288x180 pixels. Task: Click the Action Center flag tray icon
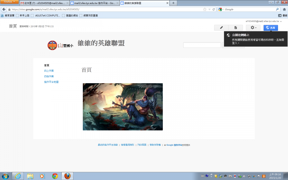click(259, 176)
